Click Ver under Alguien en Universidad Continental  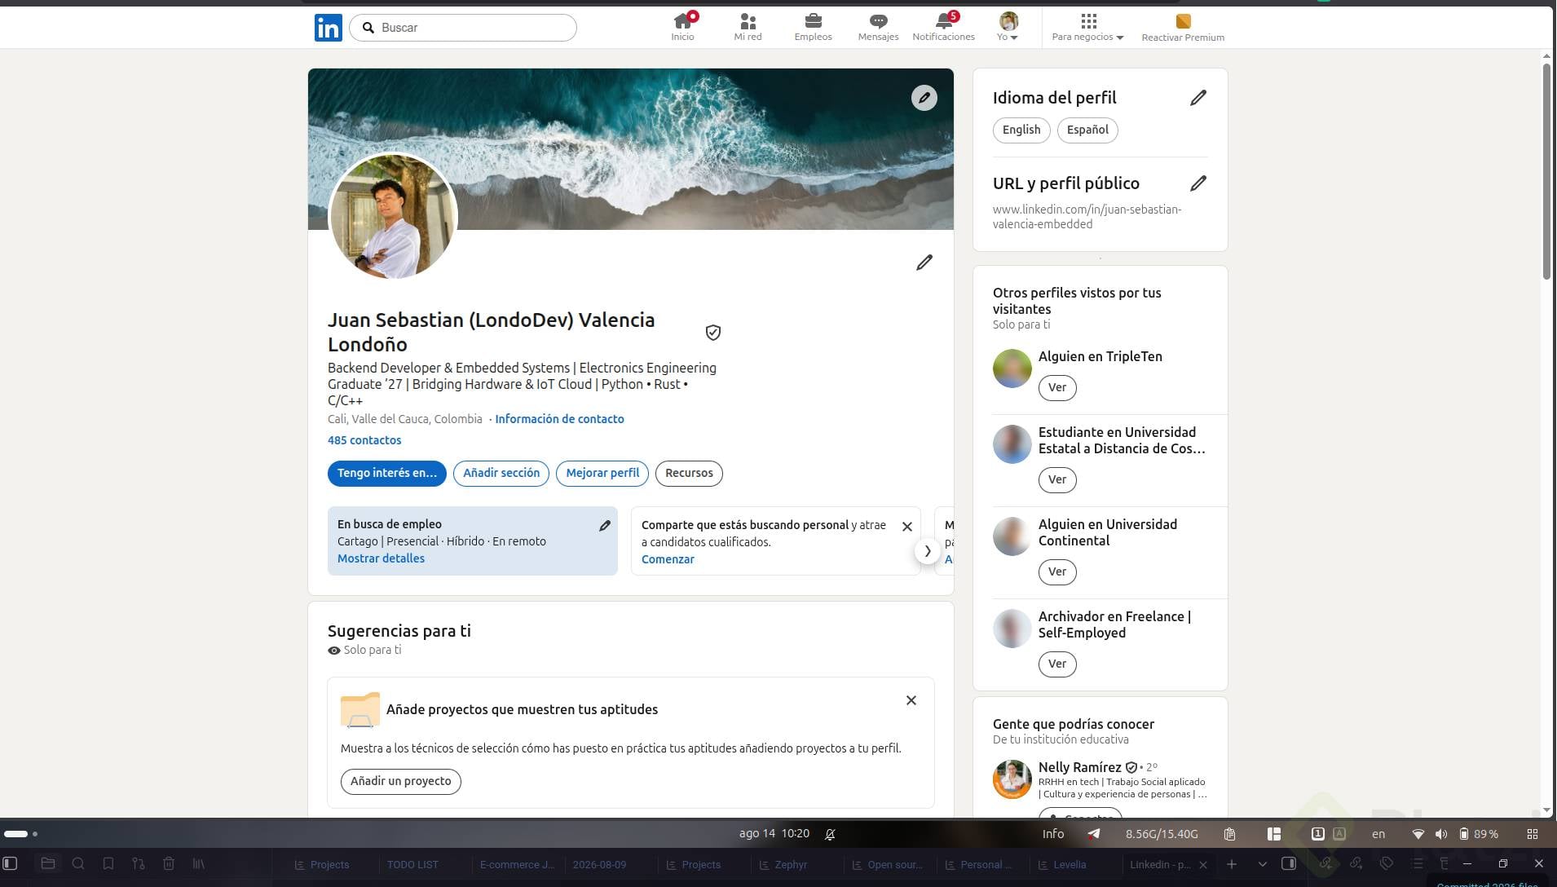1057,571
